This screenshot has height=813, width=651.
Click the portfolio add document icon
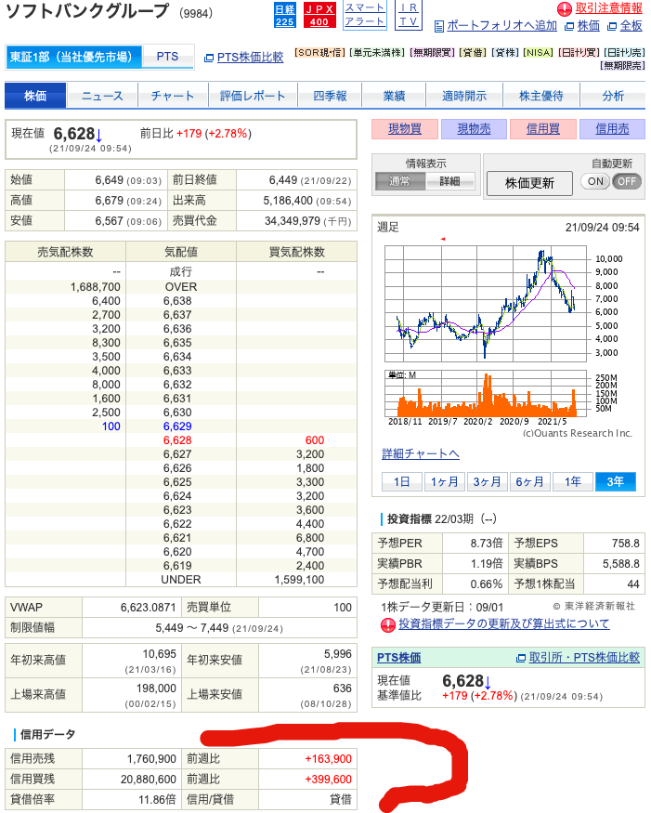point(439,26)
